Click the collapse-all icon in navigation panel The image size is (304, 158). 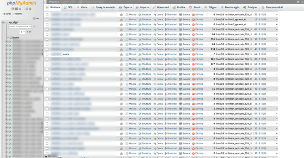(x=34, y=18)
